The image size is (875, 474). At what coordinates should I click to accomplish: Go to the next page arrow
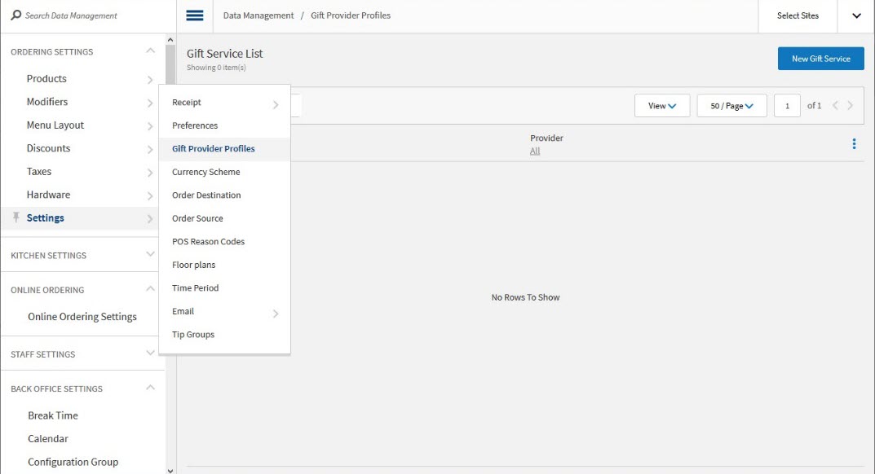coord(851,106)
